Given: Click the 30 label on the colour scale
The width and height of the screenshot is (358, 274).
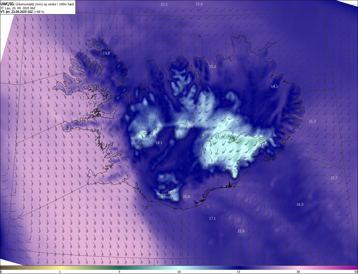Looking at the screenshot, I should [x=298, y=272].
